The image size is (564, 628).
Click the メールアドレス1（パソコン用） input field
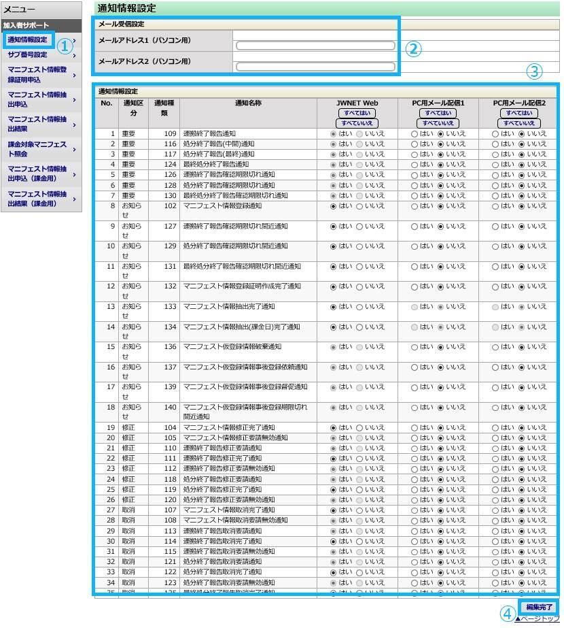(315, 46)
